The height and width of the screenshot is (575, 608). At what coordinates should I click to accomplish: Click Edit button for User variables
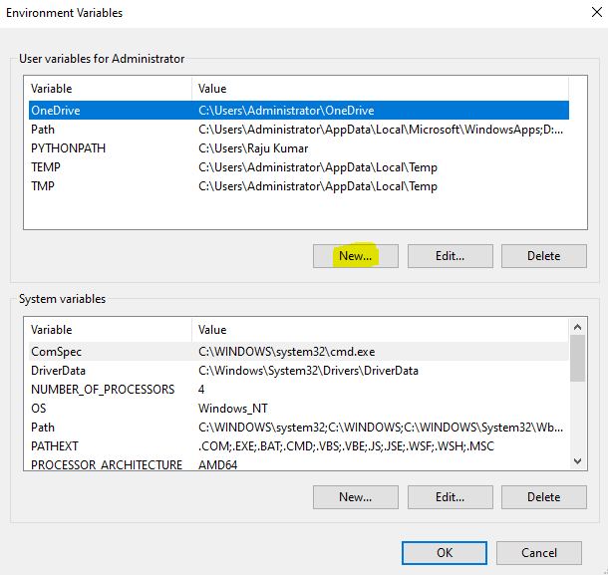[x=450, y=255]
